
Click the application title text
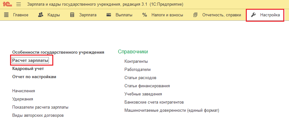coord(105,4)
